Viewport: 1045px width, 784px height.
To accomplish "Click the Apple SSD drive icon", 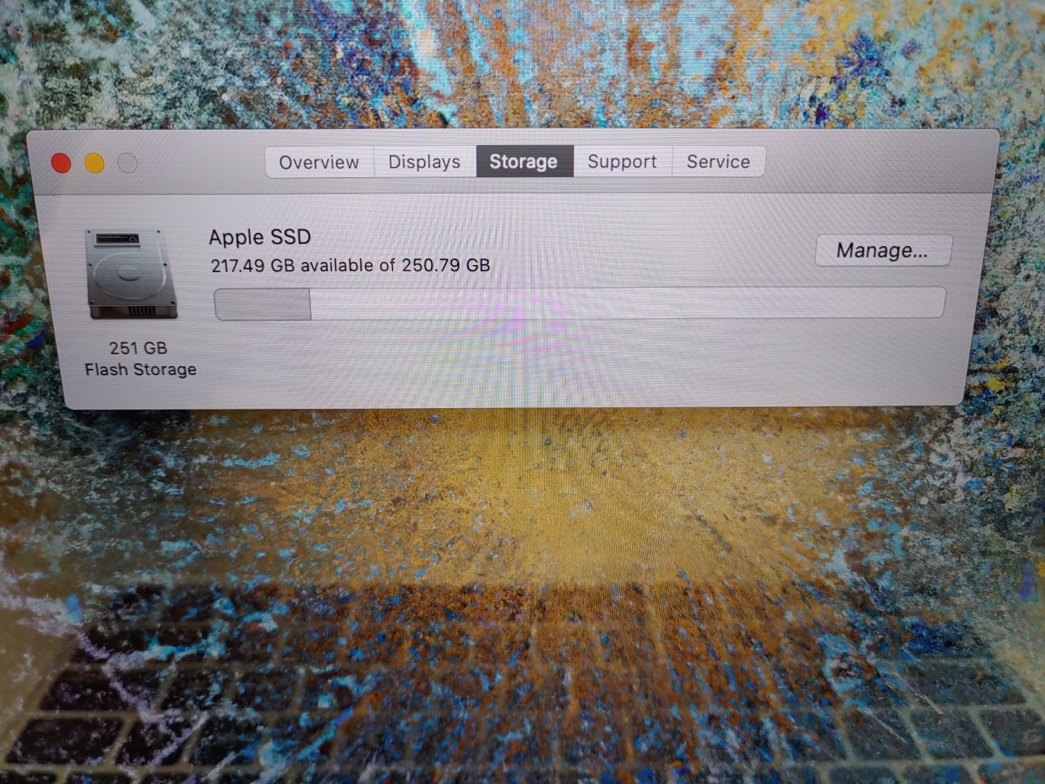I will point(132,274).
